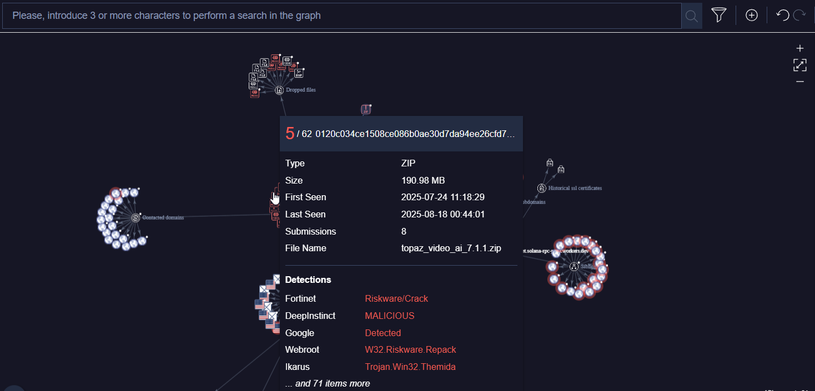Select the hash 0120c034ce1508ce086b0ae30d7da94ee26cfd7…
815x391 pixels.
(415, 134)
